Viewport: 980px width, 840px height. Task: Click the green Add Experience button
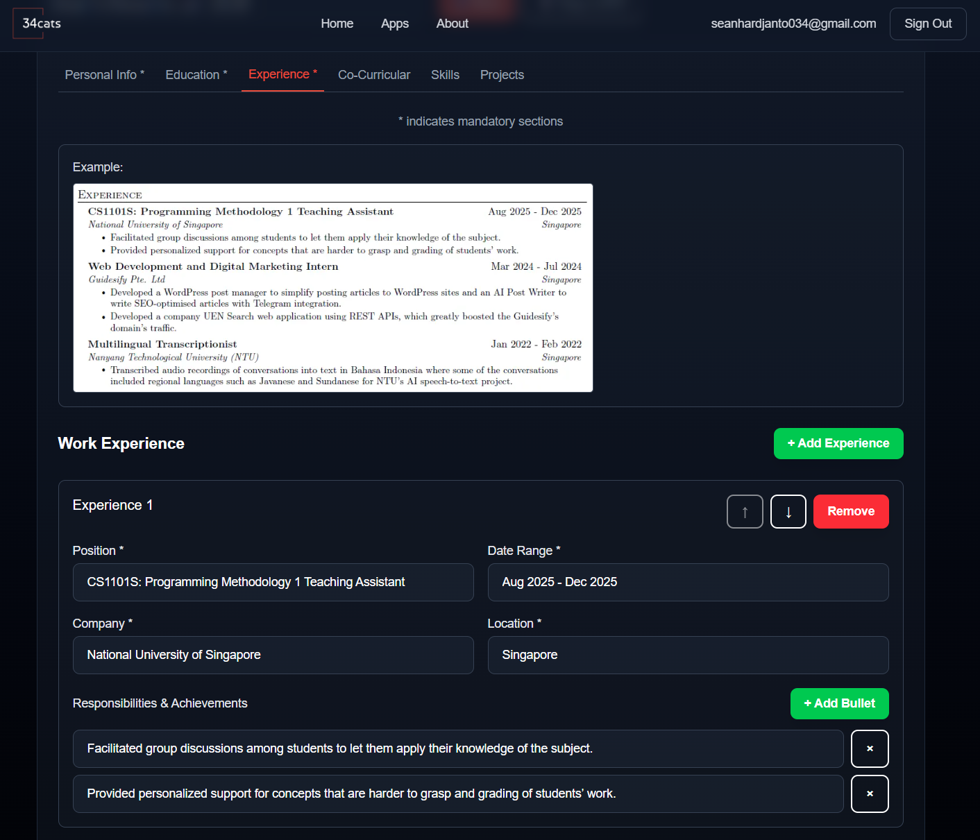[x=838, y=443]
